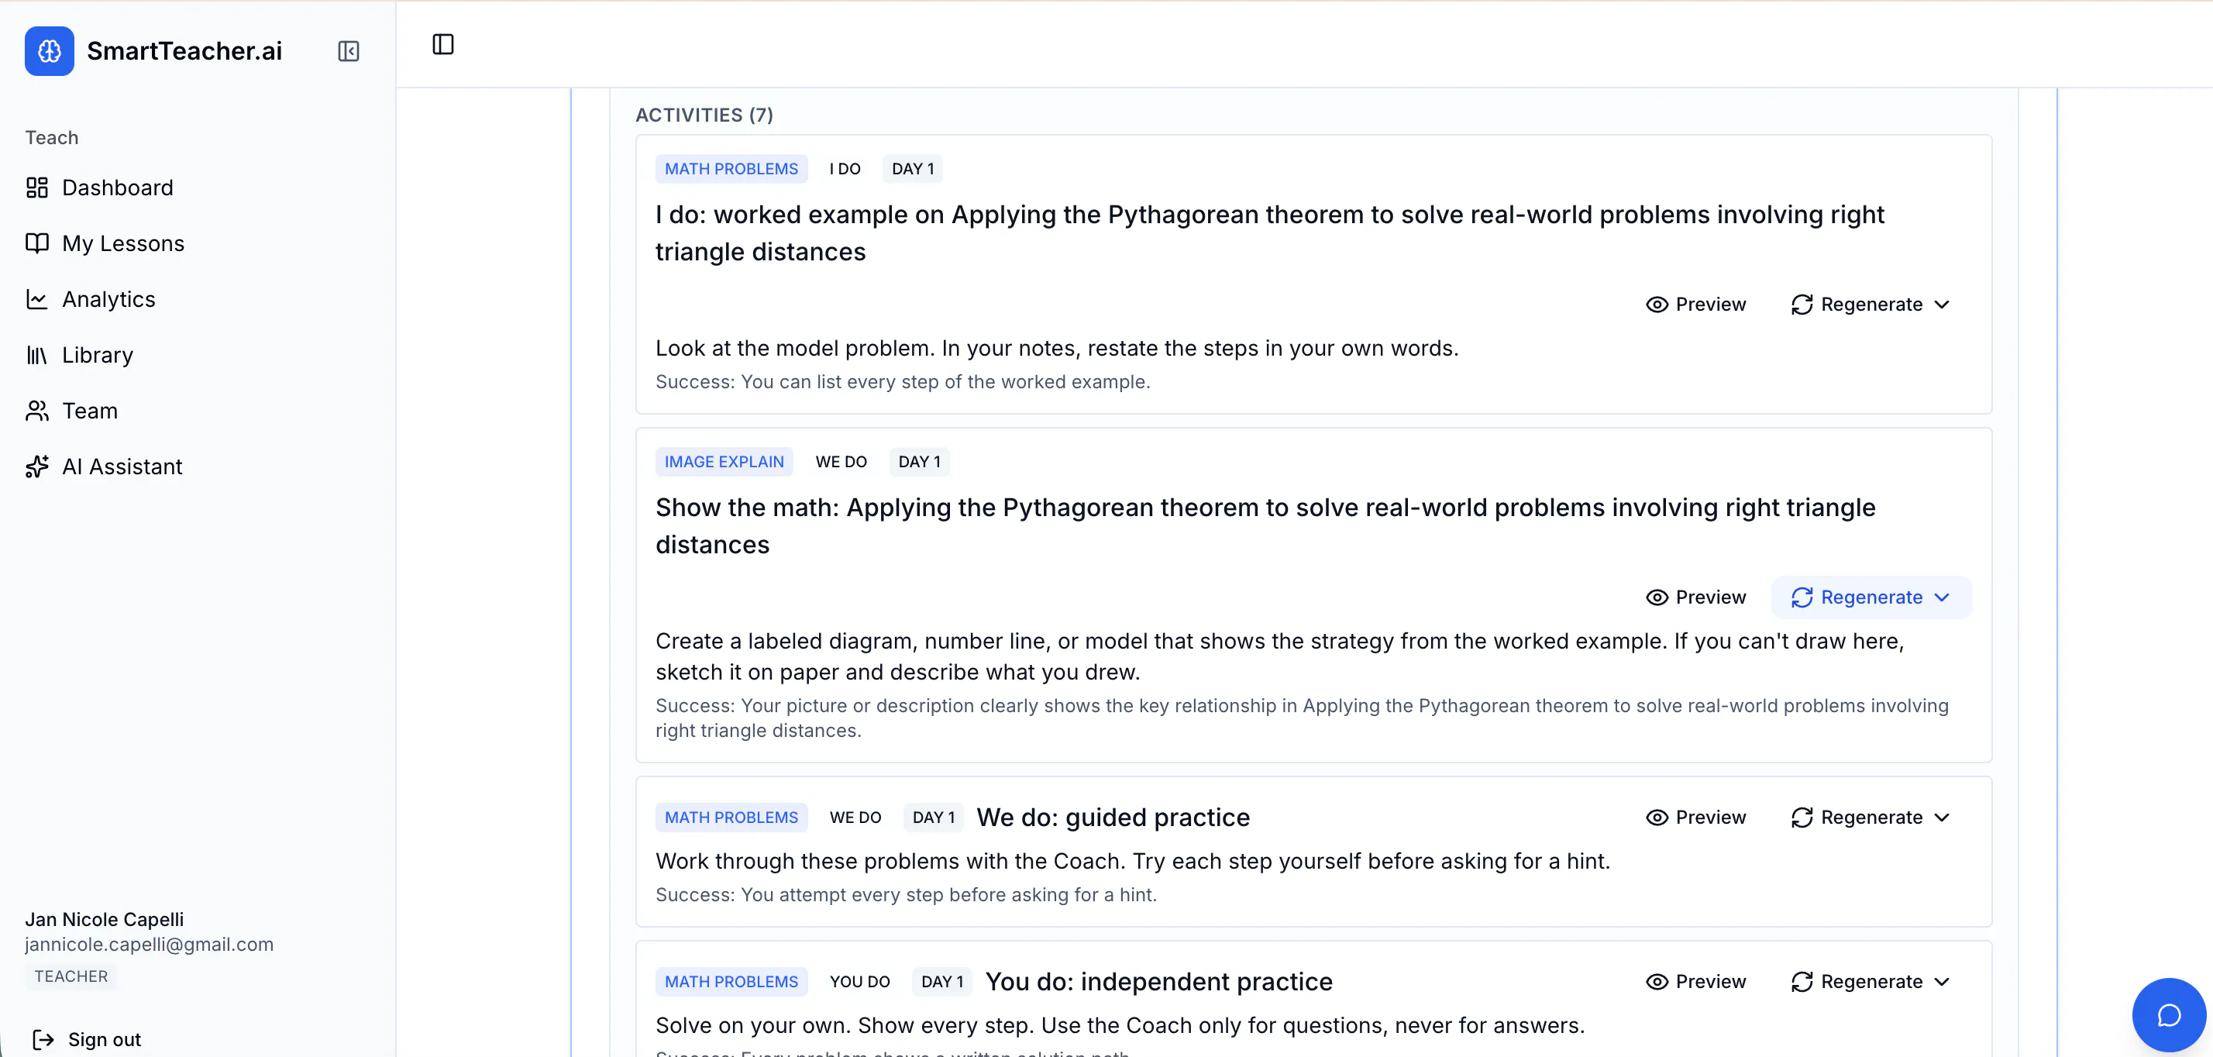Click the I DO badge
Screen dimensions: 2213x1057
tap(845, 168)
